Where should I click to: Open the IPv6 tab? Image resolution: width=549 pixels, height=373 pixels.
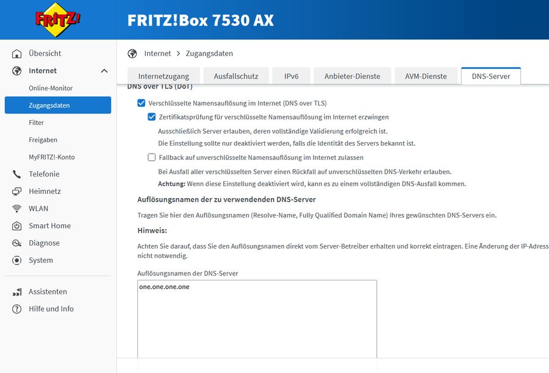[291, 76]
